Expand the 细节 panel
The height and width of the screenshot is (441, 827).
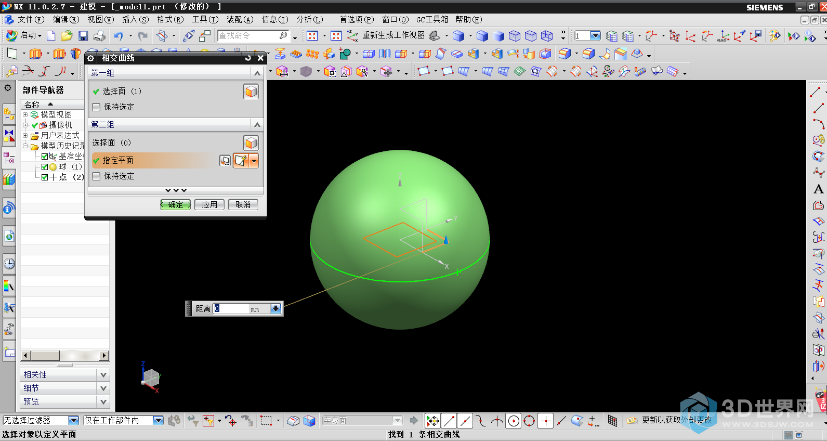(x=103, y=388)
